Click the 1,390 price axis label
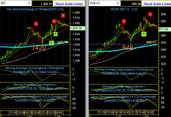171x117 pixels. point(76,61)
